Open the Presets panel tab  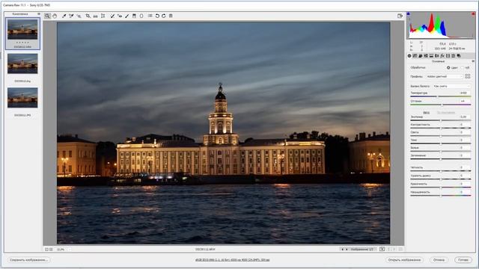[x=454, y=56]
